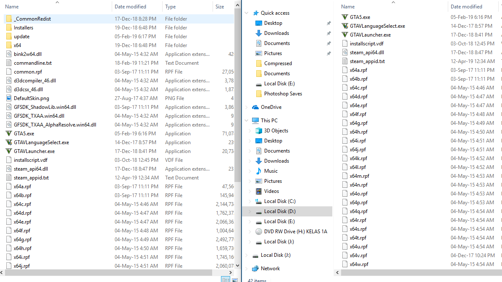Click the Type column header
Viewport: 502px width, 282px height.
174,6
